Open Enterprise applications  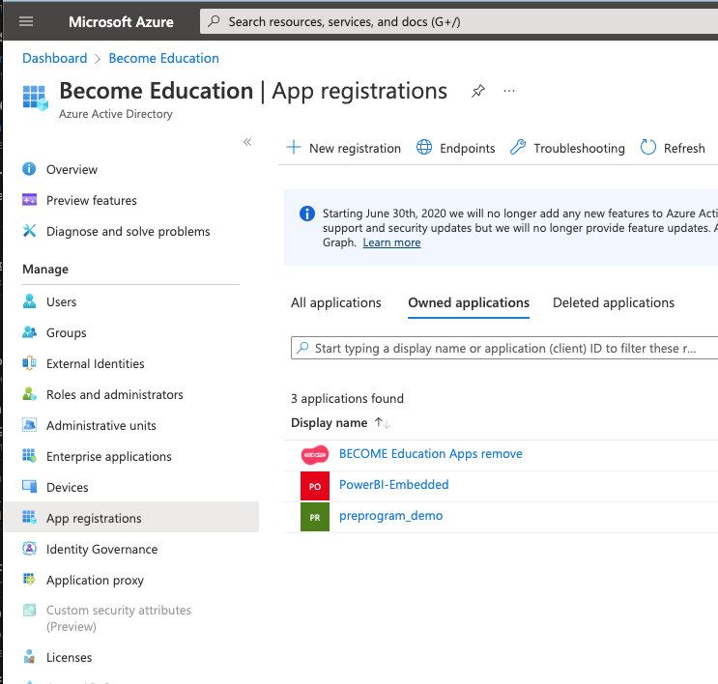(109, 457)
